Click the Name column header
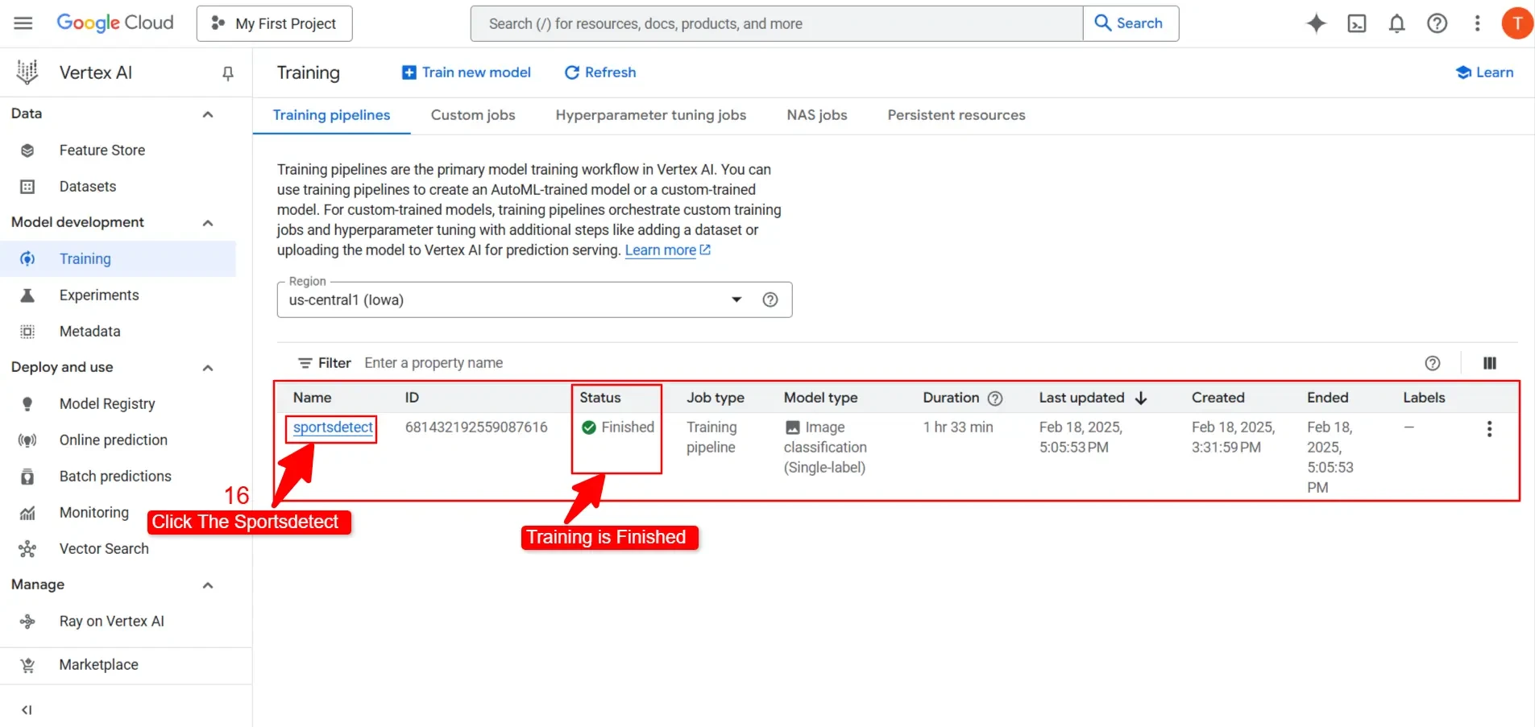This screenshot has height=727, width=1535. pos(313,398)
